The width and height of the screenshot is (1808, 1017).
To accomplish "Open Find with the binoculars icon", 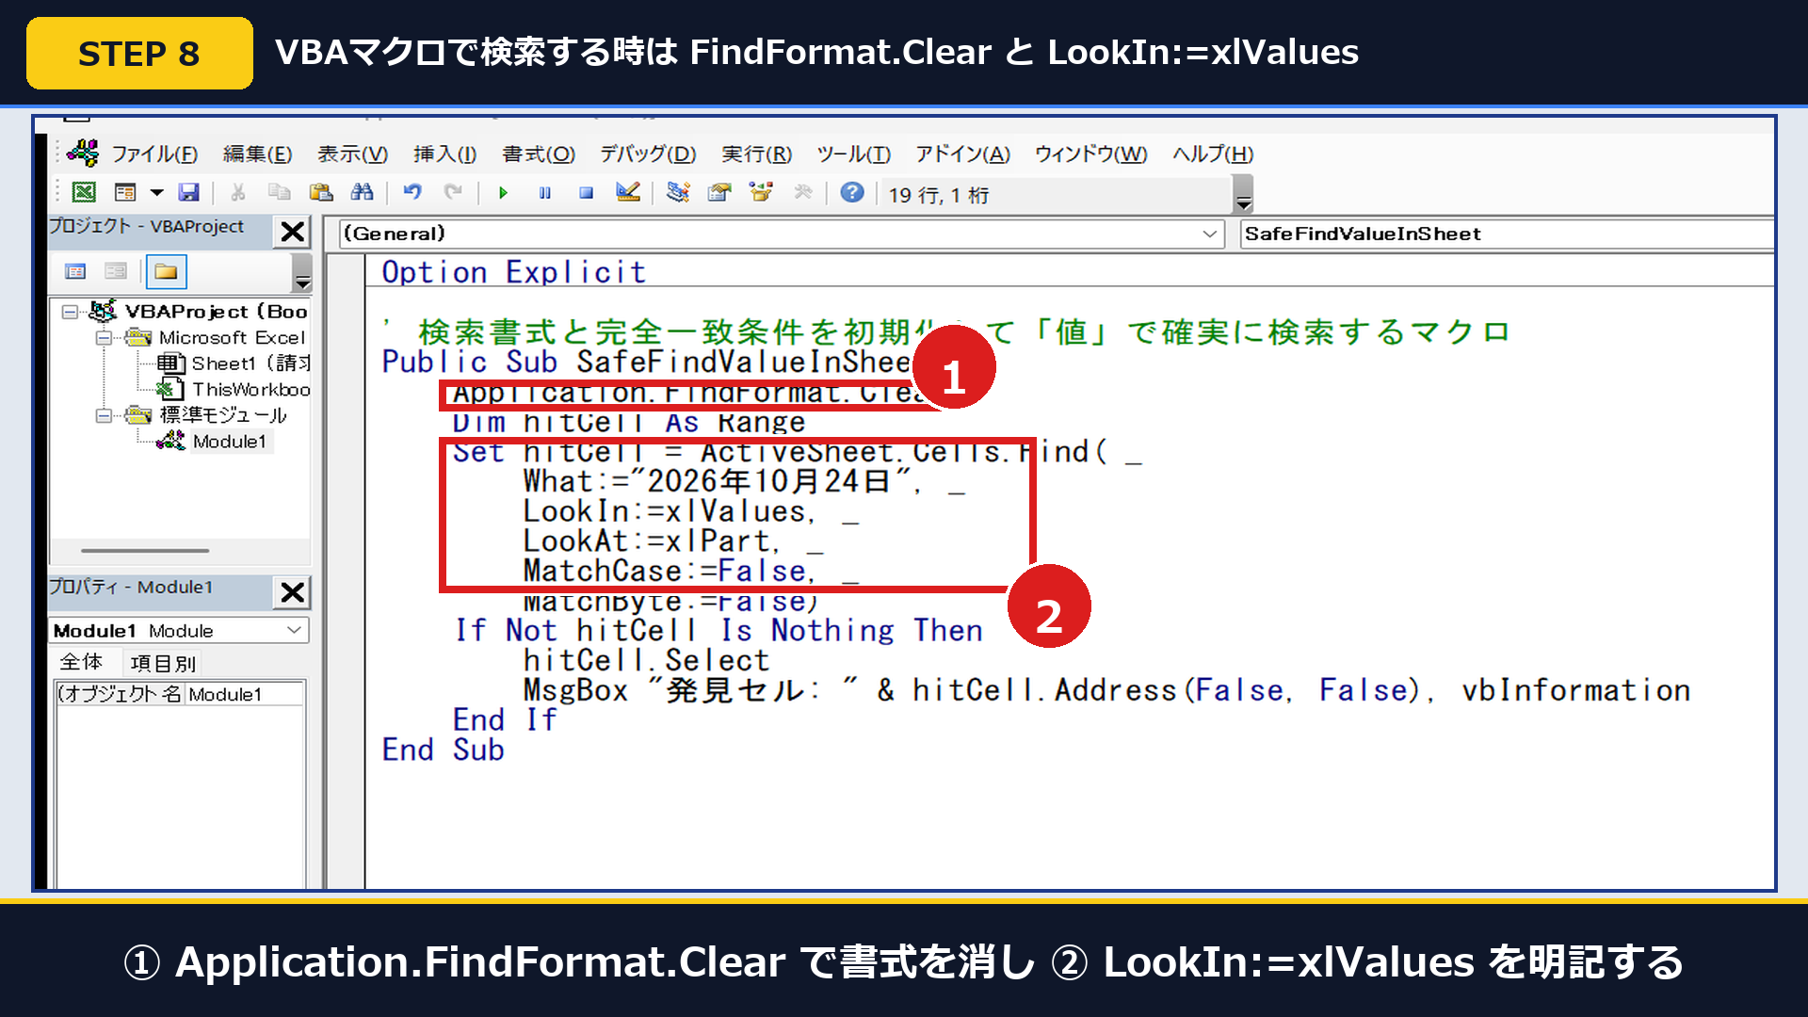I will pyautogui.click(x=362, y=193).
